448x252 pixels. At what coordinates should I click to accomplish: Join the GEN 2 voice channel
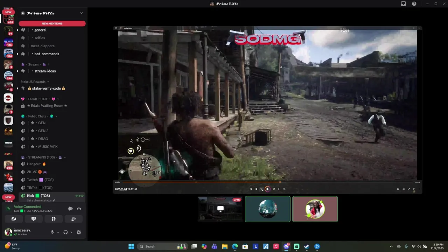52,131
